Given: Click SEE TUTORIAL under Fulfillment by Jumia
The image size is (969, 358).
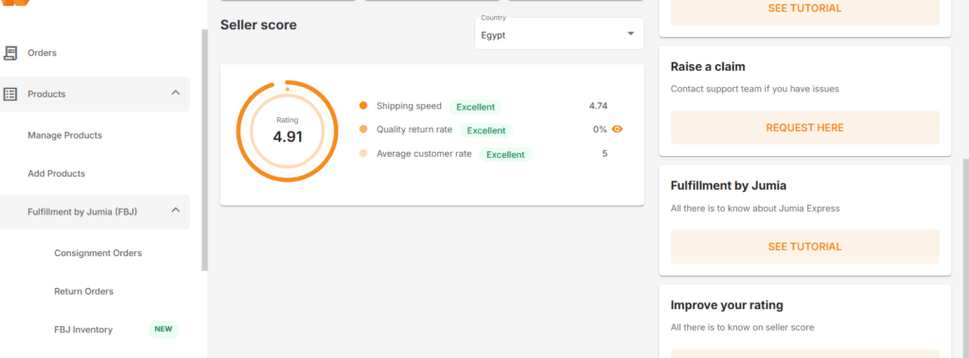Looking at the screenshot, I should (804, 247).
